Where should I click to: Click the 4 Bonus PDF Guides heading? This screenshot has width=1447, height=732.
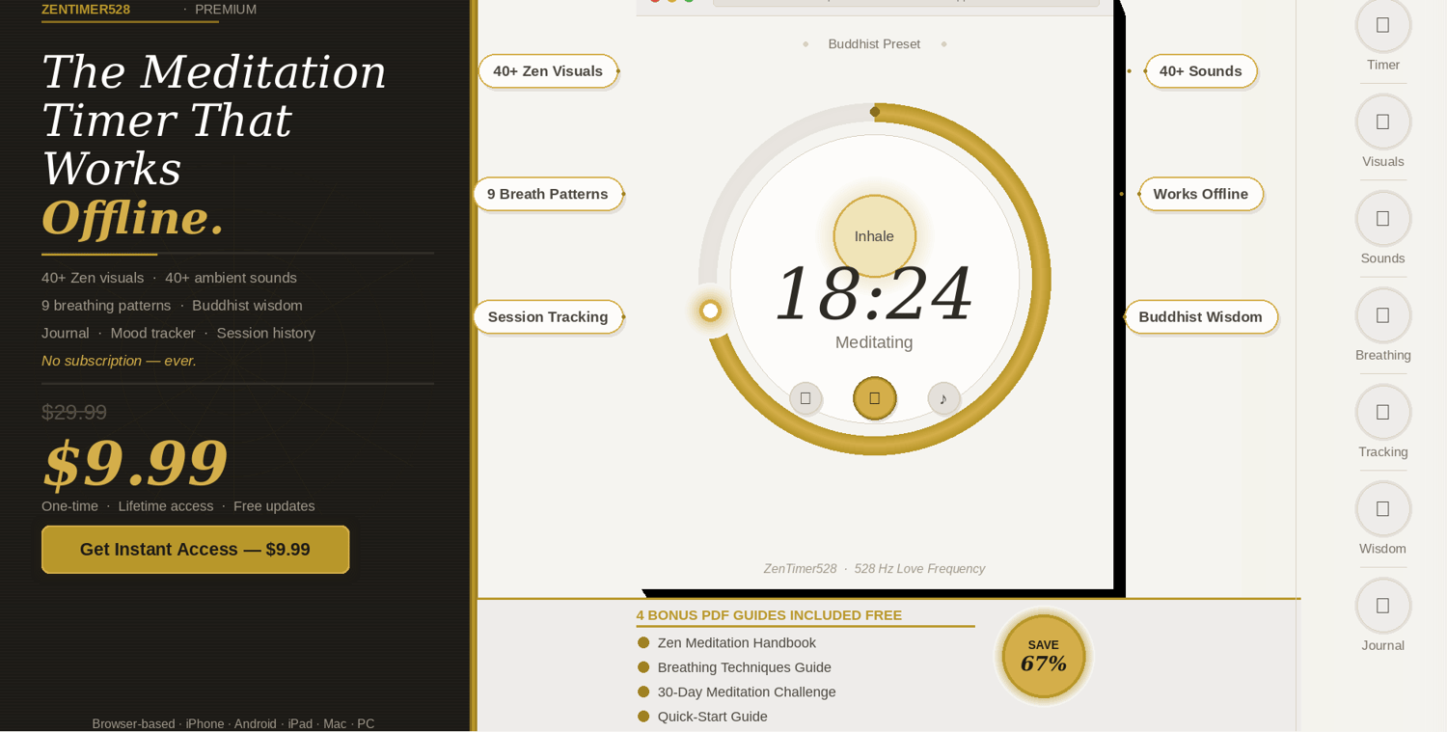769,615
